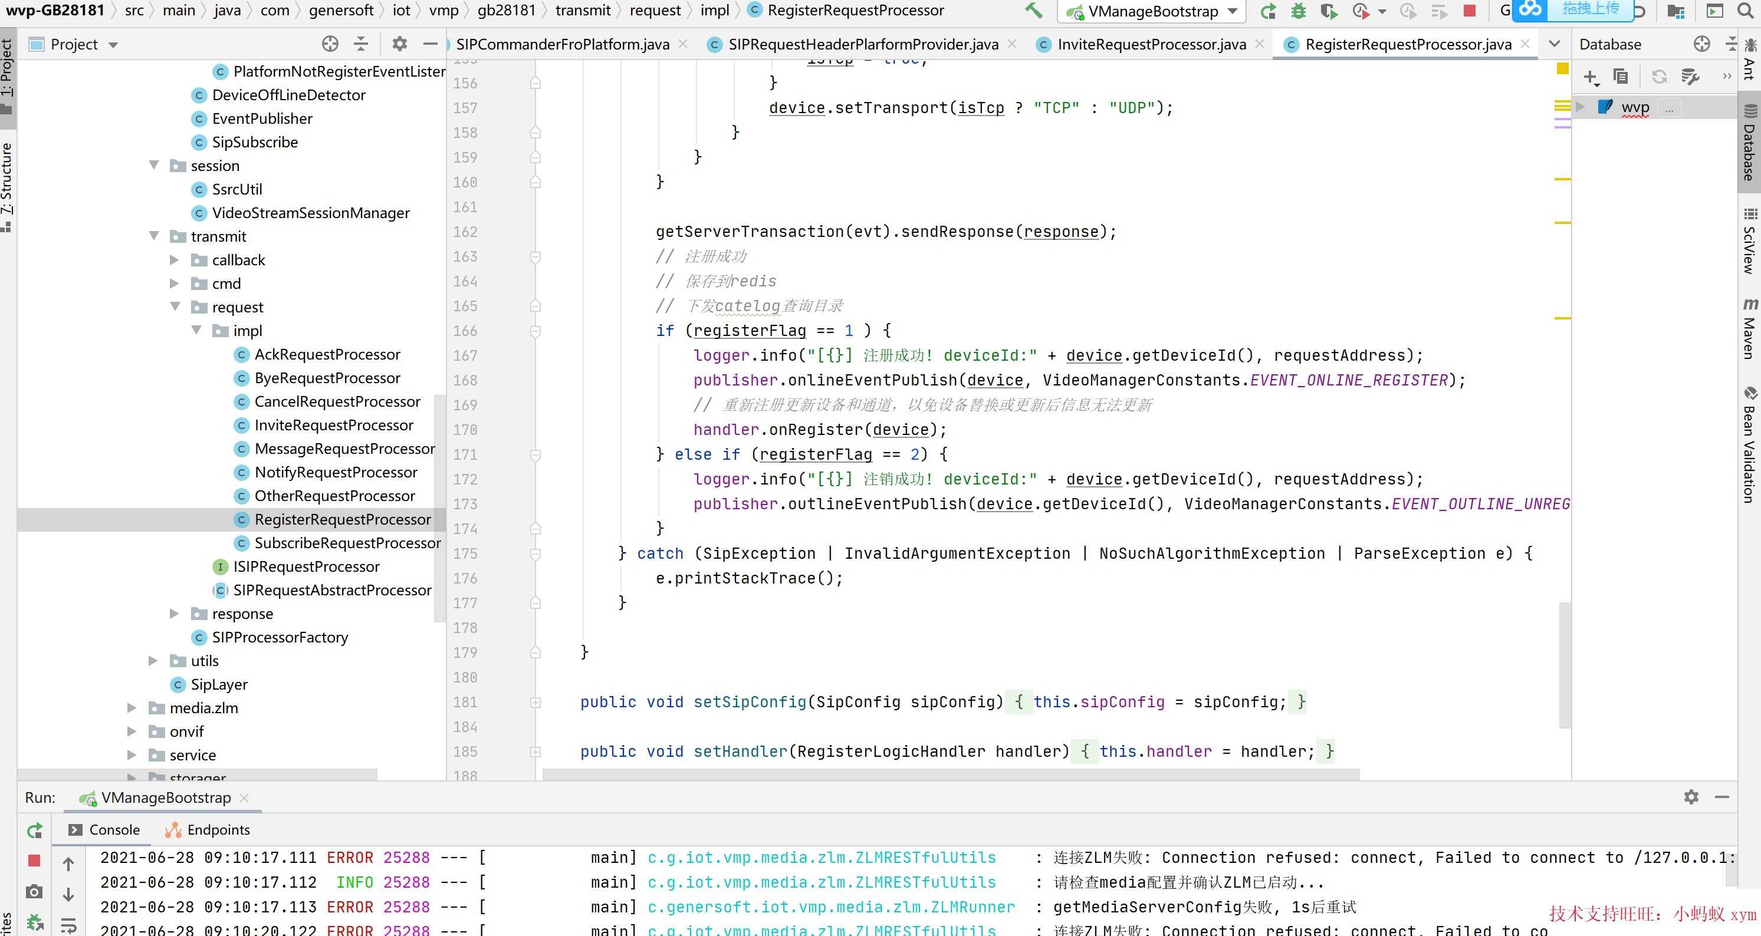Click the Locate target crosshair in Project panel

tap(330, 44)
